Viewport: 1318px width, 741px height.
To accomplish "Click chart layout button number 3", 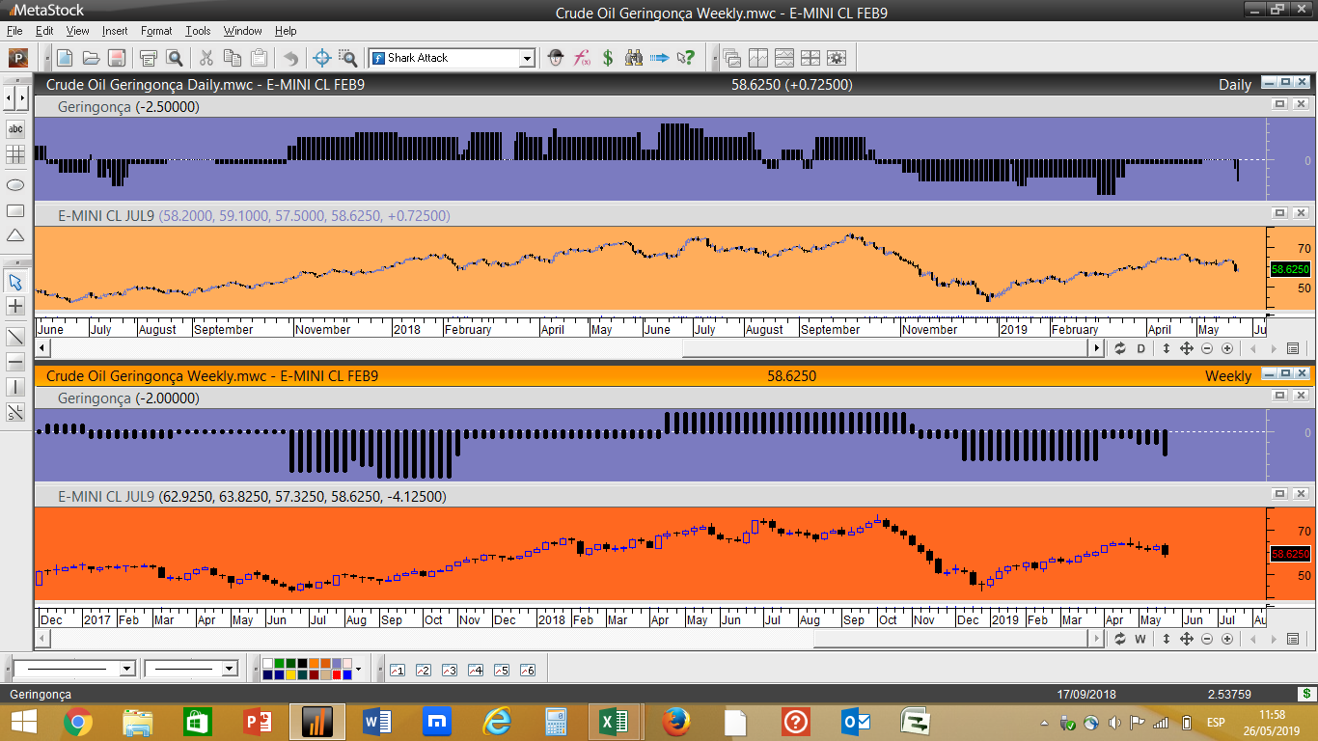I will 449,669.
